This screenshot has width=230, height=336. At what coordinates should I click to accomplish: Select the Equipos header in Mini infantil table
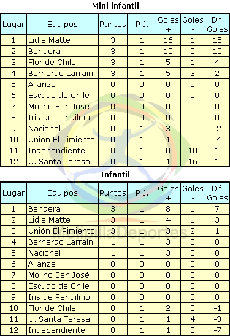click(x=63, y=25)
